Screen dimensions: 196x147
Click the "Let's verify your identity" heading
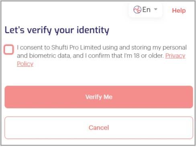[x=57, y=30]
